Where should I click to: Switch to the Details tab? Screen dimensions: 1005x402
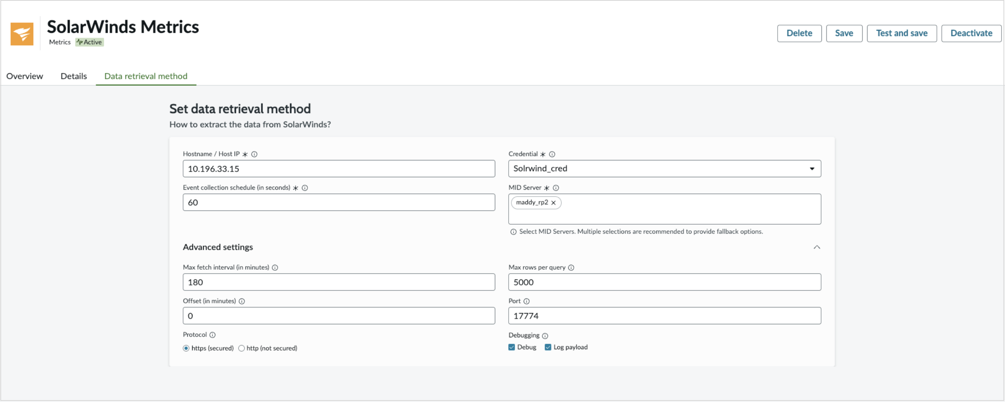click(74, 76)
